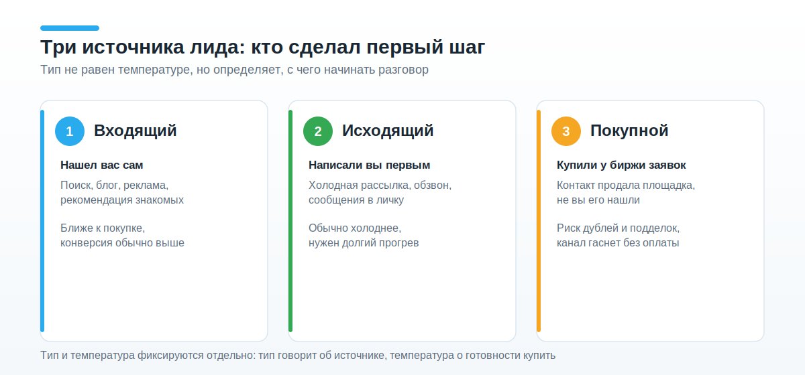Screen dimensions: 805x375
Task: Click the text Холодная рассылка, обзвон
Action: point(380,185)
